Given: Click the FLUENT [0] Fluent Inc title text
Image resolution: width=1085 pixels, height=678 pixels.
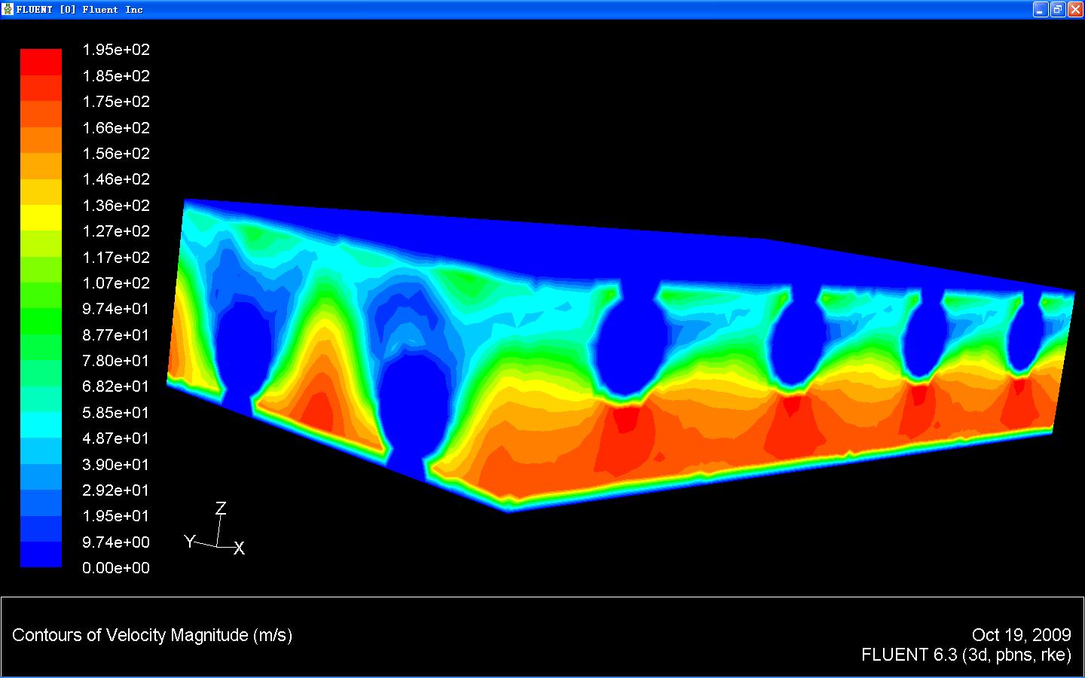Looking at the screenshot, I should pyautogui.click(x=80, y=10).
